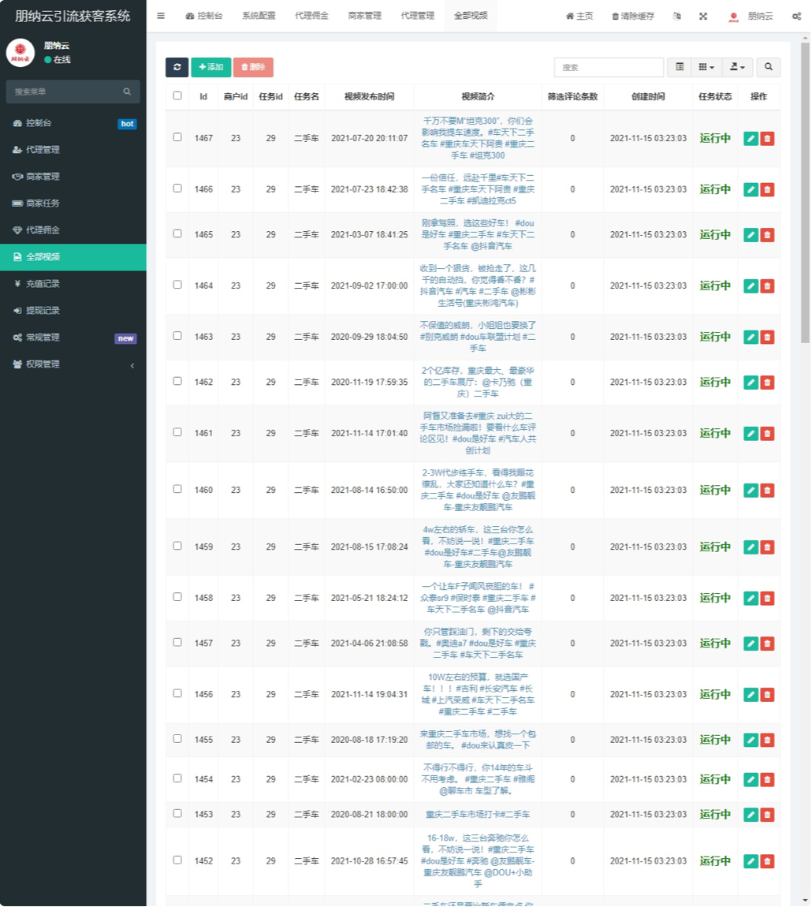Edit row 1462 with pencil icon
Viewport: 812px width, 907px height.
point(751,382)
